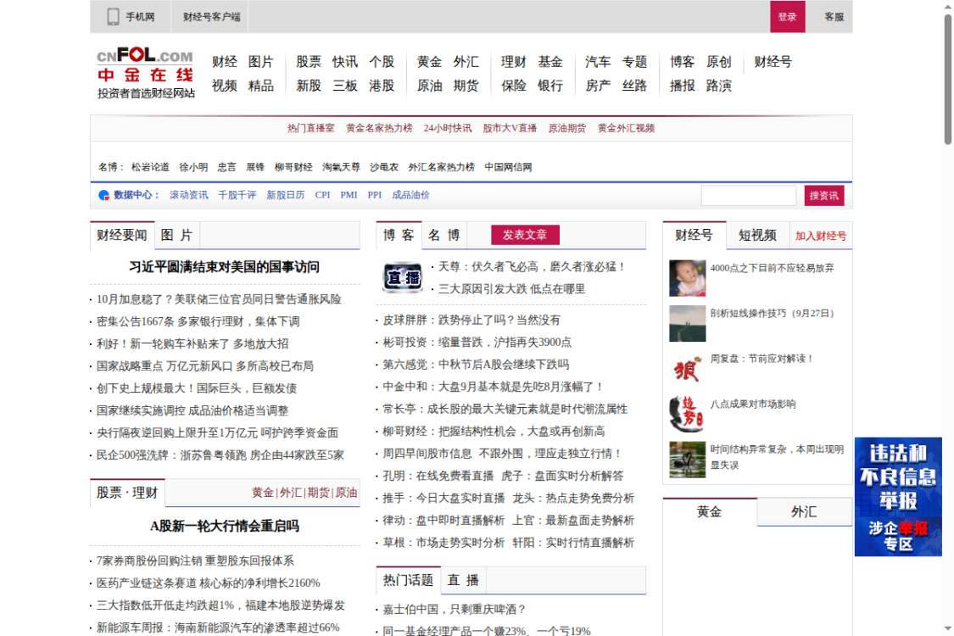Viewport: 954px width, 636px height.
Task: Open article title 八点成果对市场影响
Action: click(x=753, y=404)
